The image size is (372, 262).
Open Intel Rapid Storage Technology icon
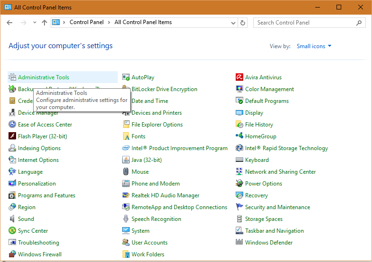point(239,148)
